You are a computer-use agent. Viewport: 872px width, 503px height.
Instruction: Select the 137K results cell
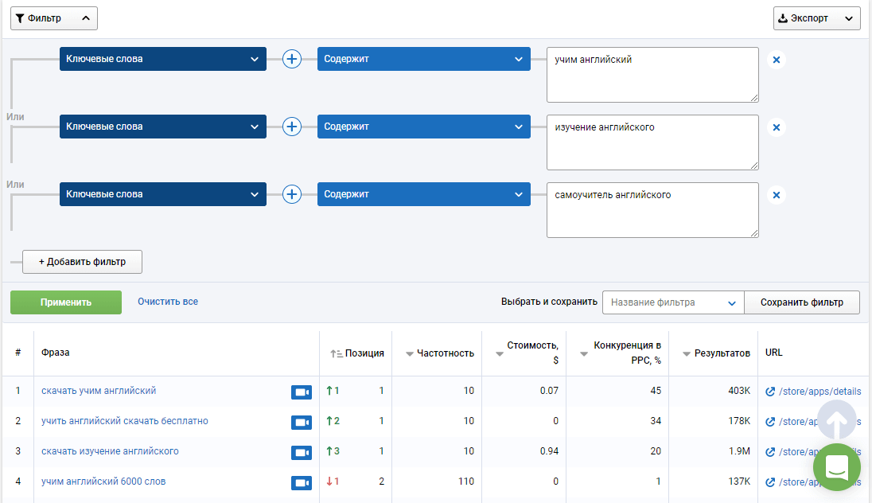point(739,482)
